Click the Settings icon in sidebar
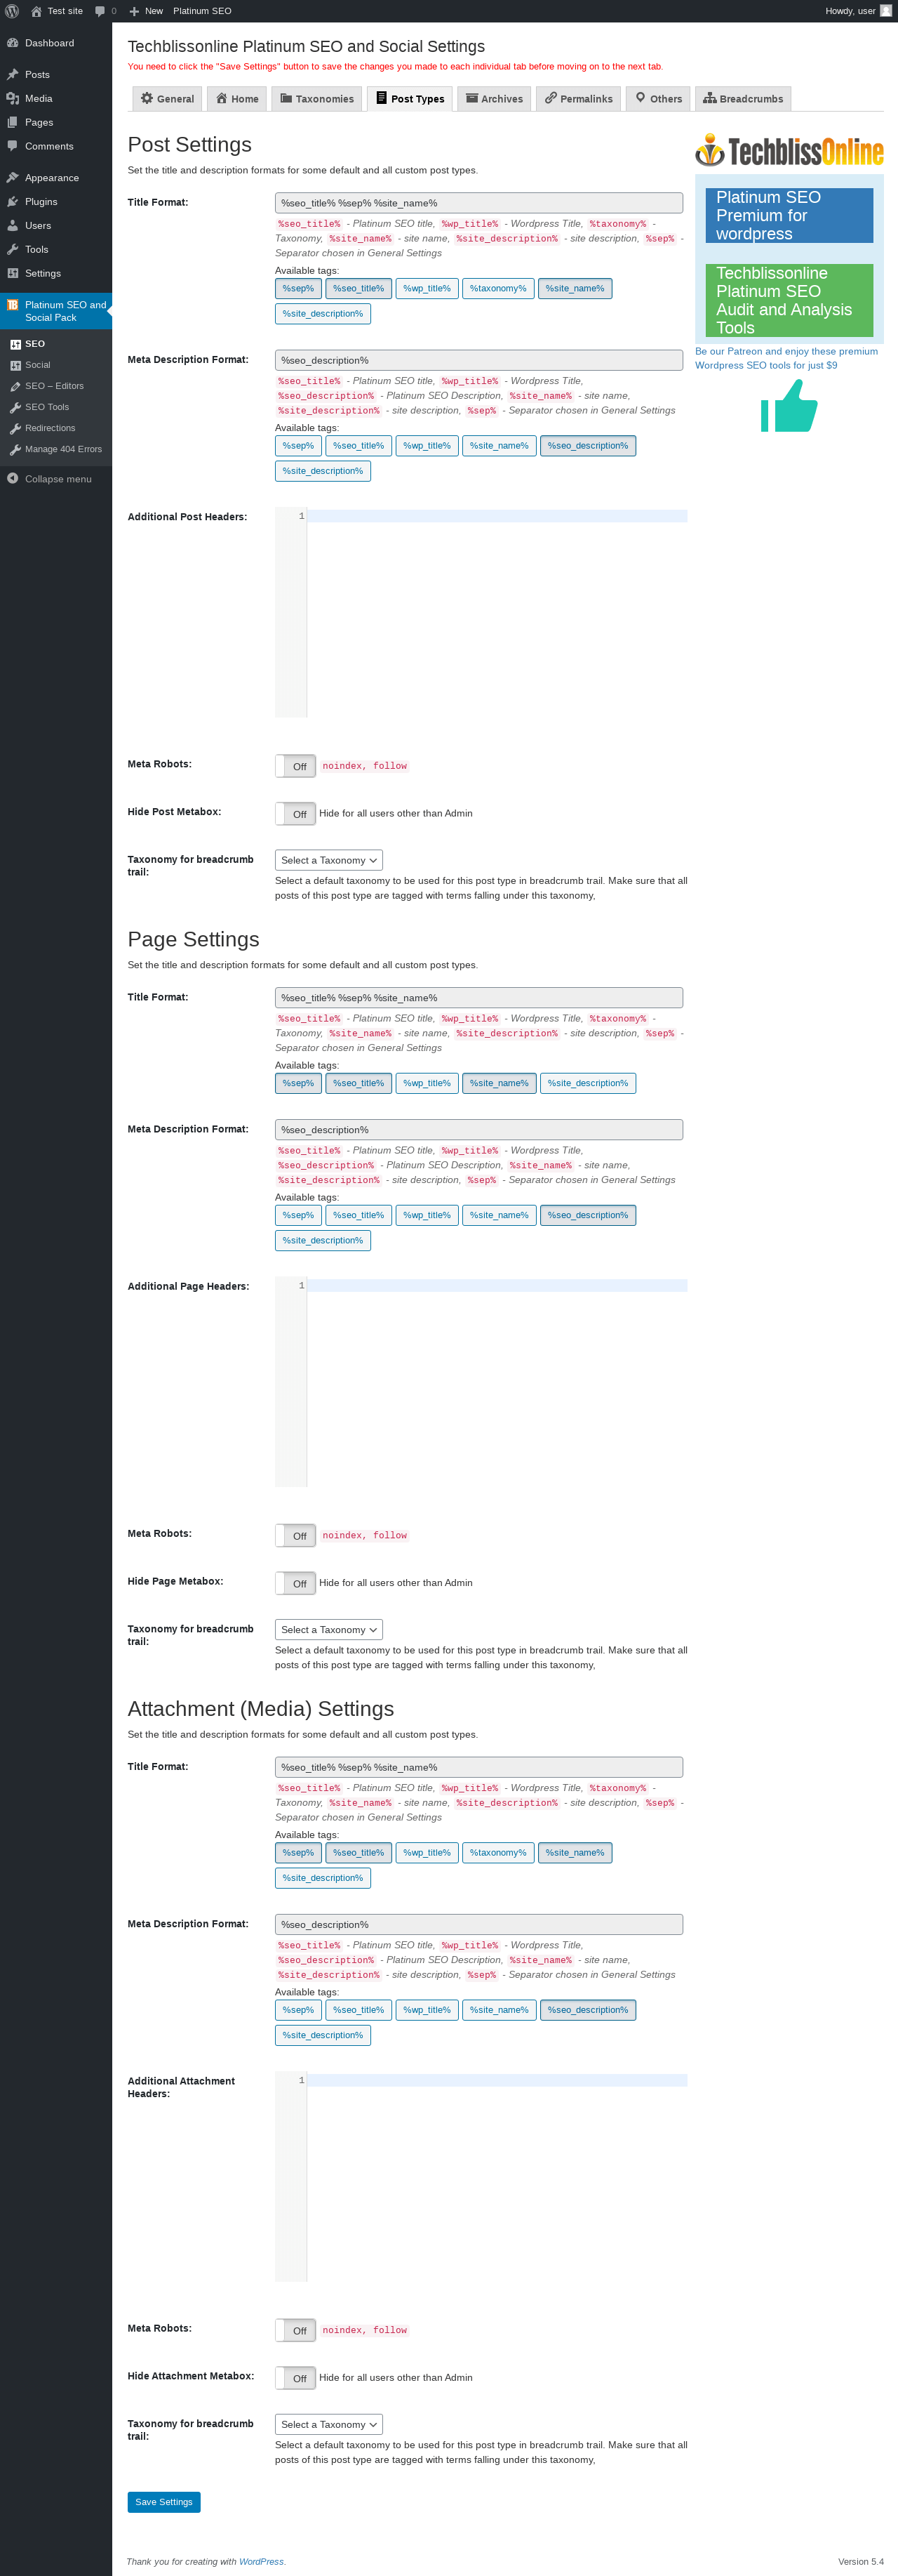The image size is (898, 2576). pyautogui.click(x=13, y=273)
